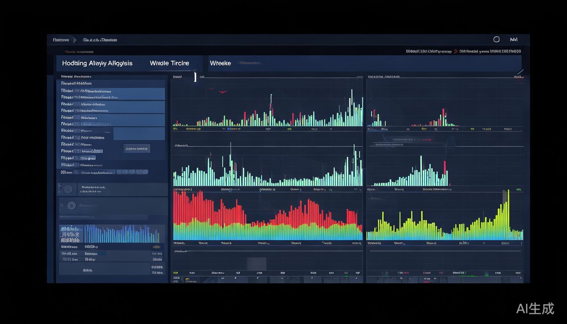
Task: Click the breadcrumb arrow after first header item
Action: [75, 40]
